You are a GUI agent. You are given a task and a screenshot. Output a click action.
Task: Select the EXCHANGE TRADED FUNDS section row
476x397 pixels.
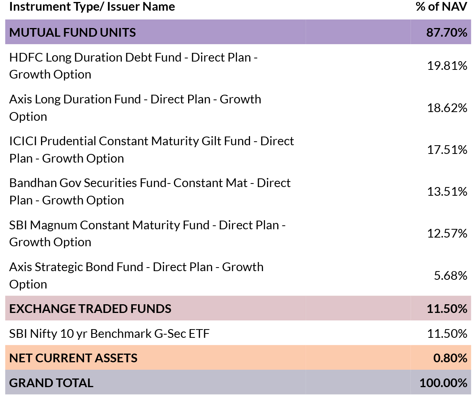tap(238, 308)
